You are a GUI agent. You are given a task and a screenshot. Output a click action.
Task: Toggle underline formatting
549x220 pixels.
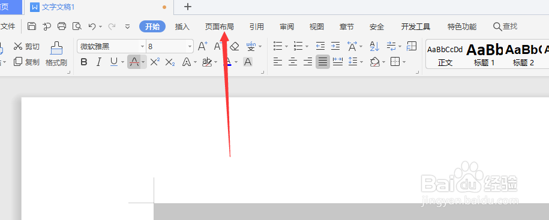(x=114, y=62)
